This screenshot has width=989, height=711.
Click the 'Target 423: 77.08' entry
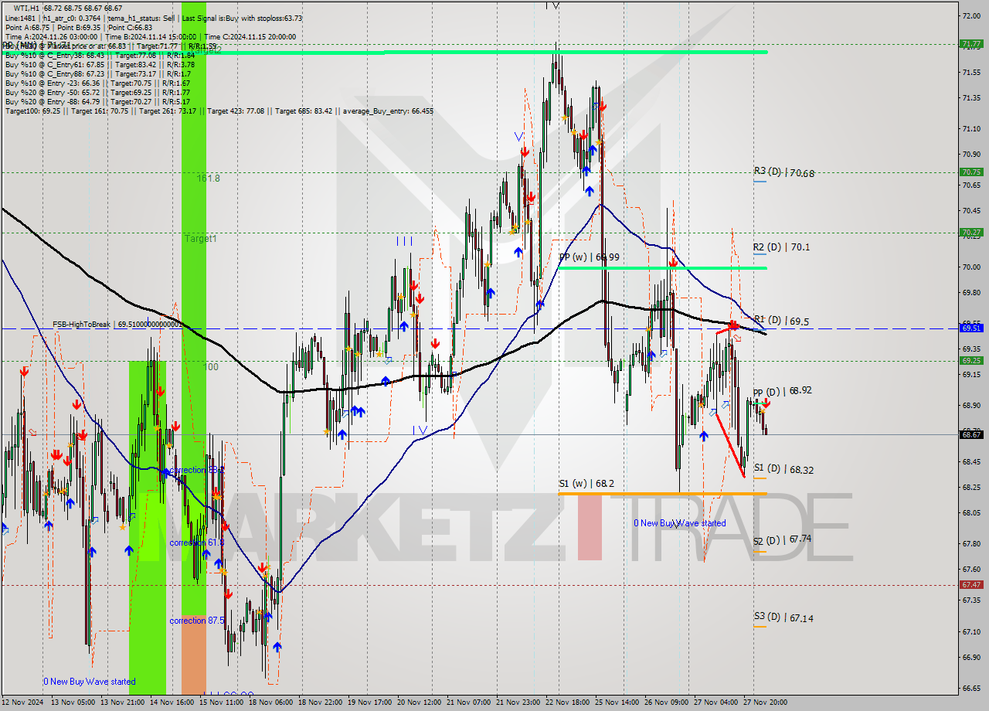(239, 111)
